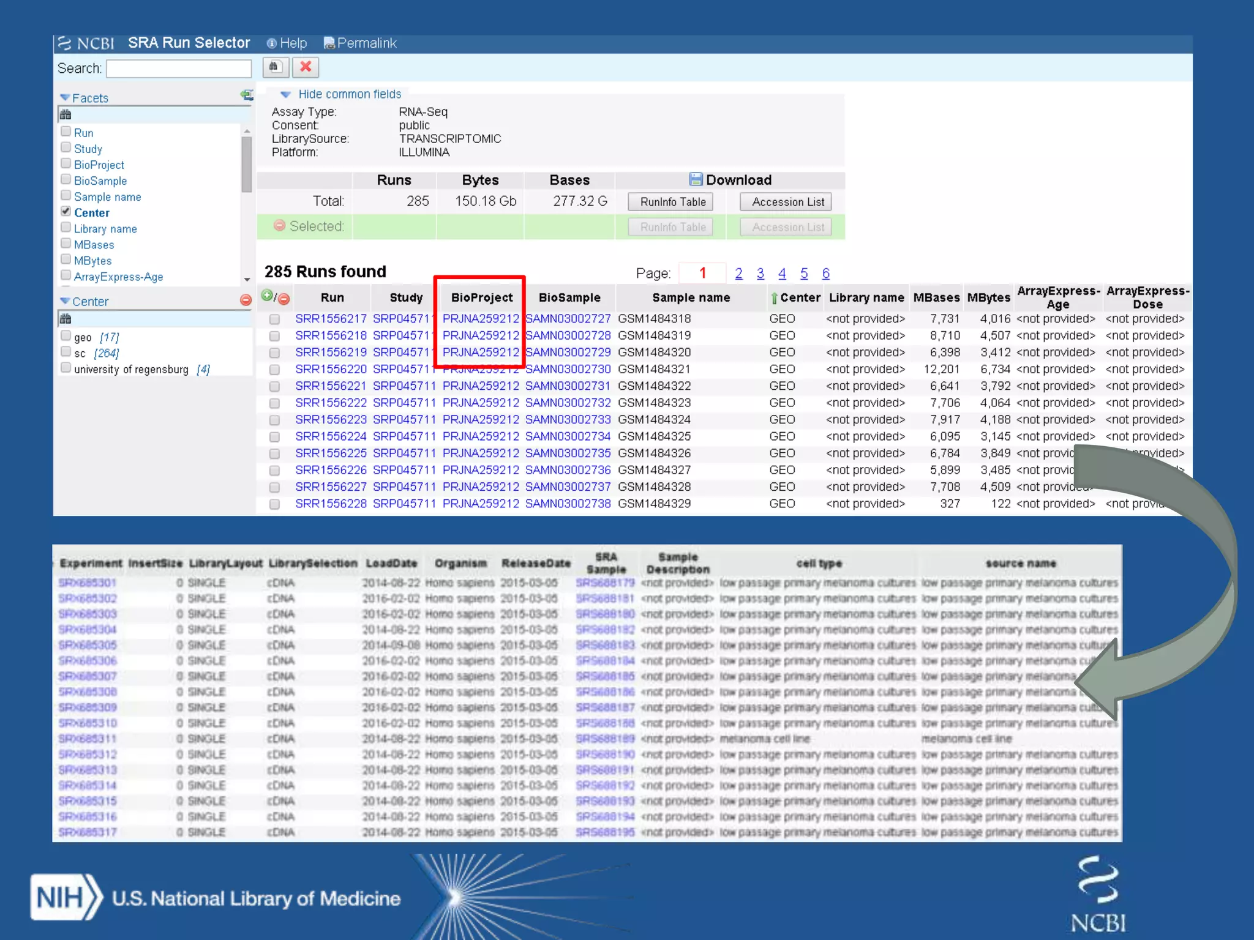
Task: Go to results page 2
Action: coord(738,274)
